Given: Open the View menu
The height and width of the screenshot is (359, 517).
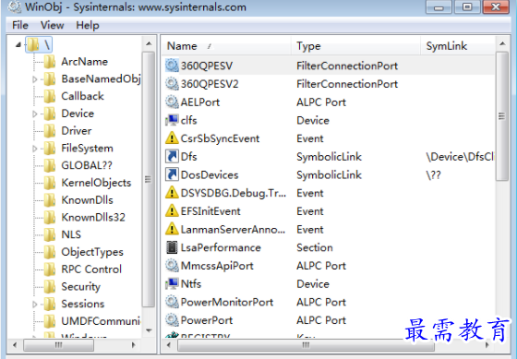Looking at the screenshot, I should (52, 25).
